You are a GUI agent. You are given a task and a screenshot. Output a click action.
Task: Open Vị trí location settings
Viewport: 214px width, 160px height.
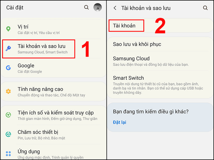coord(53,29)
